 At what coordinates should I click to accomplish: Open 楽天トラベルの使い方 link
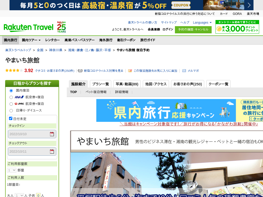142,23
